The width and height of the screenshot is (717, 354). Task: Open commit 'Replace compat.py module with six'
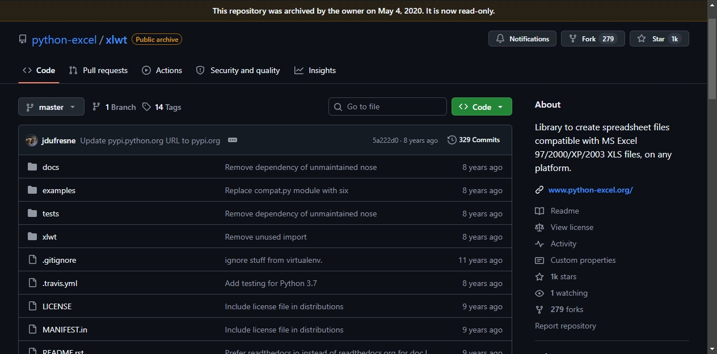[x=286, y=190]
